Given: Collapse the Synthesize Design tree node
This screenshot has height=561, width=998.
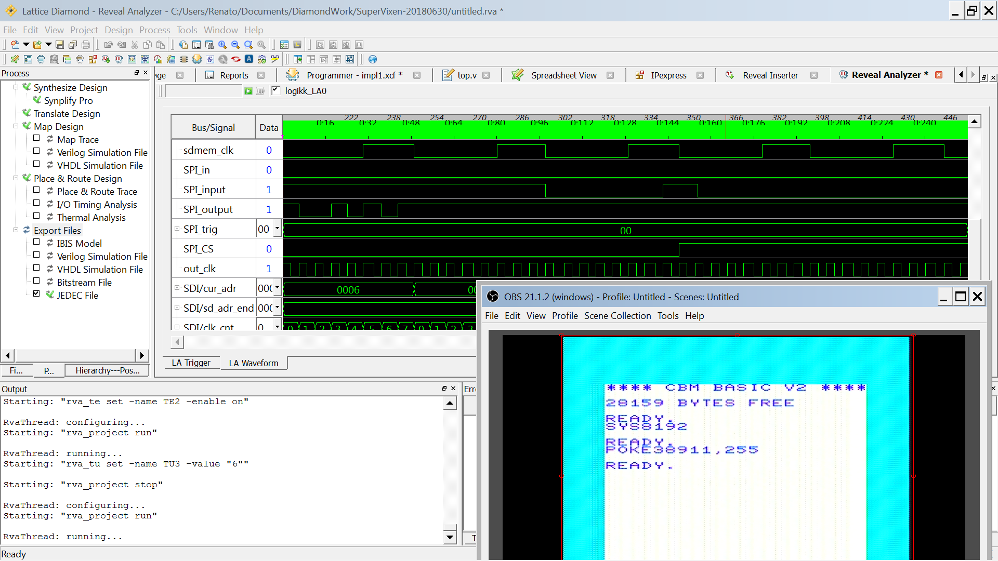Looking at the screenshot, I should [x=16, y=87].
